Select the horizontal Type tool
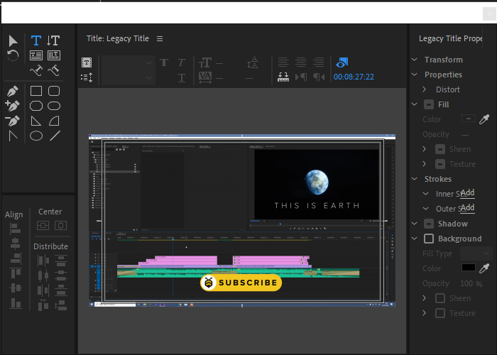Screen dimensions: 497x355 click(35, 40)
